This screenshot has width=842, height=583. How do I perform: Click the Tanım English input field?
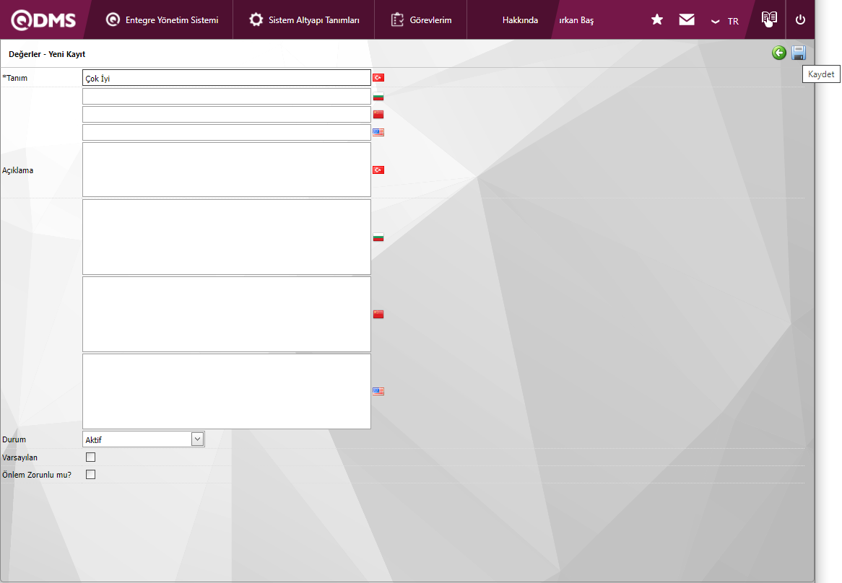click(x=227, y=132)
